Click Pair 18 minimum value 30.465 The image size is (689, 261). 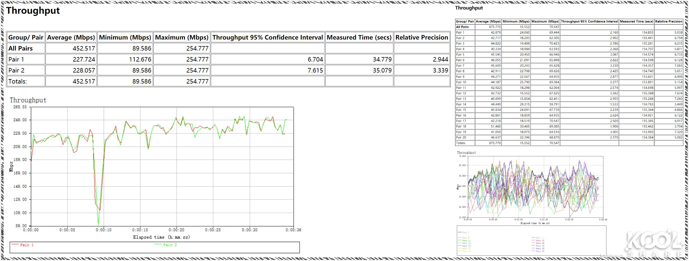coord(525,127)
